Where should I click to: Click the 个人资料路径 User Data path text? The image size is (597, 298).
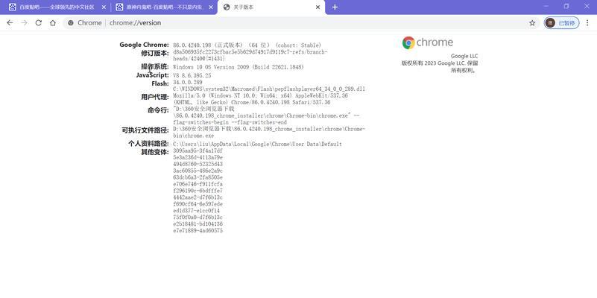coord(257,144)
